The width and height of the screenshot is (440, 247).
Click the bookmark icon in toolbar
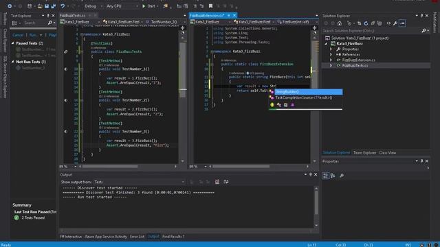tap(210, 6)
